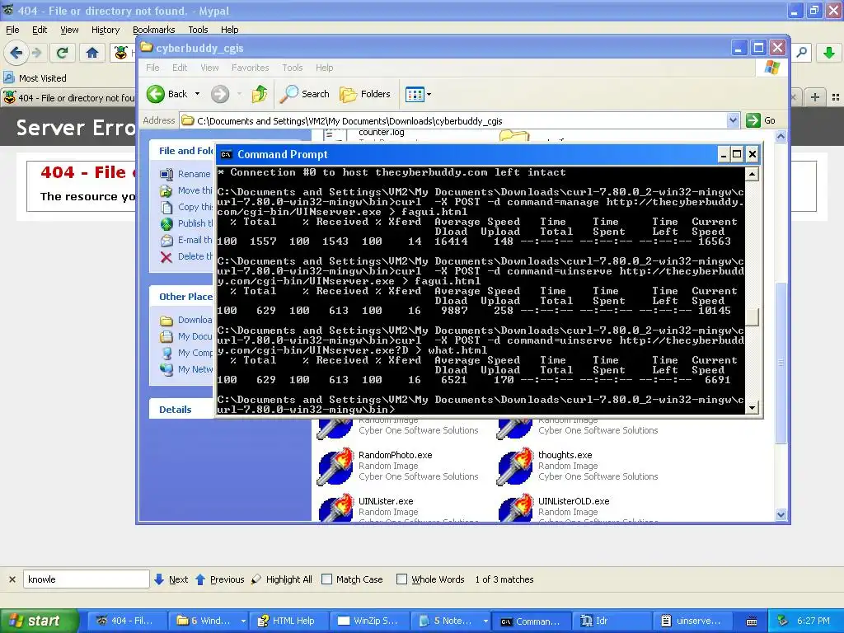
Task: Click the Mypal forward arrow
Action: 36,53
